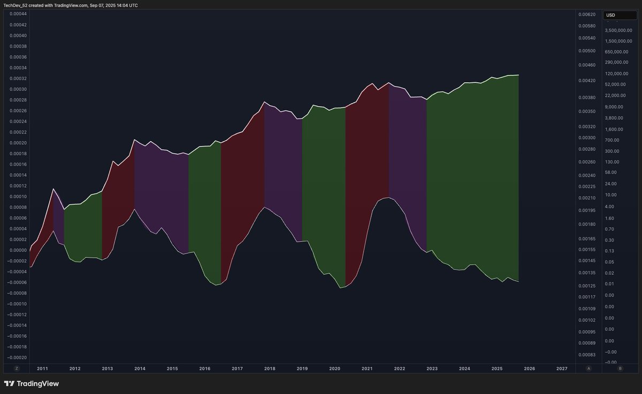Click the 1,600.00 price label
The height and width of the screenshot is (394, 642).
[x=615, y=129]
